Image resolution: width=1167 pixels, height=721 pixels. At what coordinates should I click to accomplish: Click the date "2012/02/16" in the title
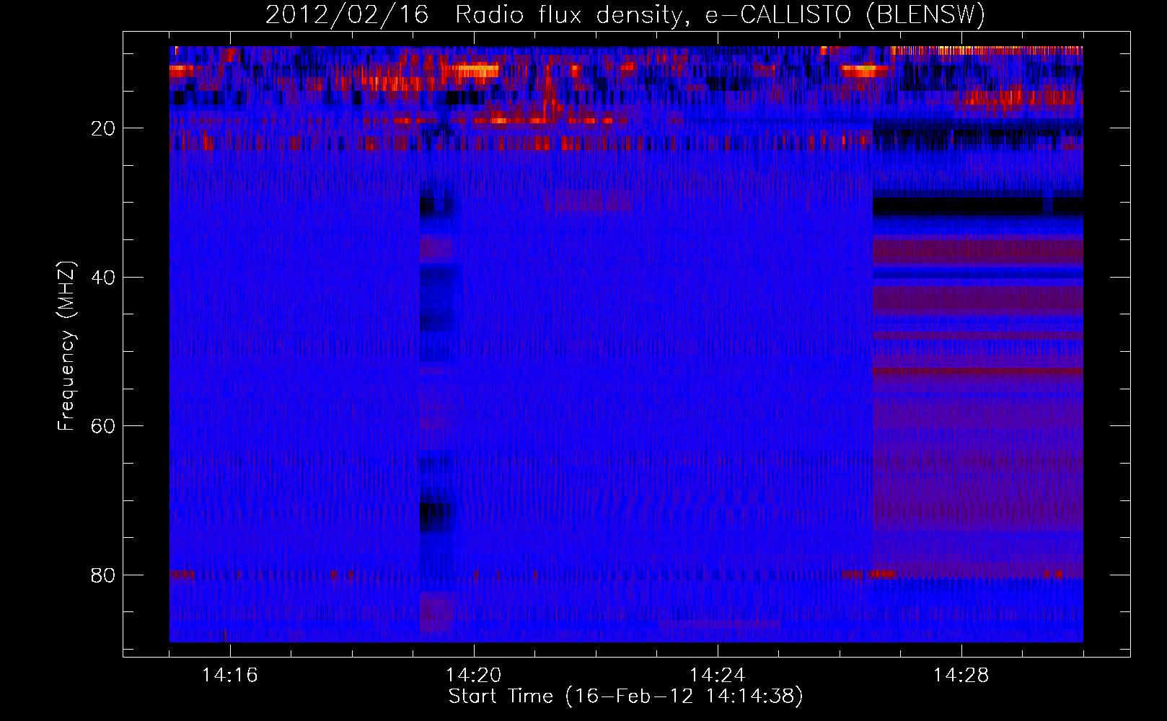coord(347,14)
